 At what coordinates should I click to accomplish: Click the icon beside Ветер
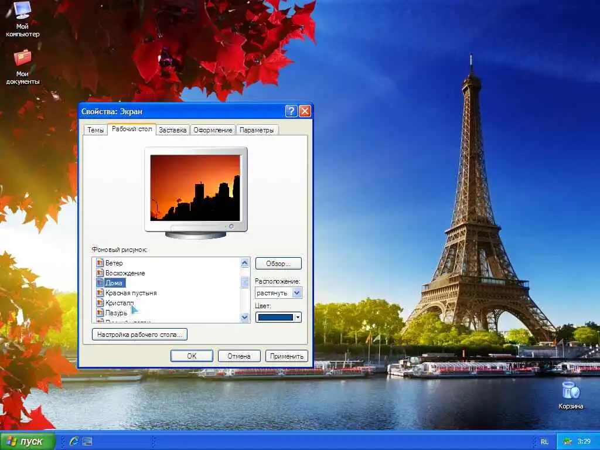pos(100,263)
